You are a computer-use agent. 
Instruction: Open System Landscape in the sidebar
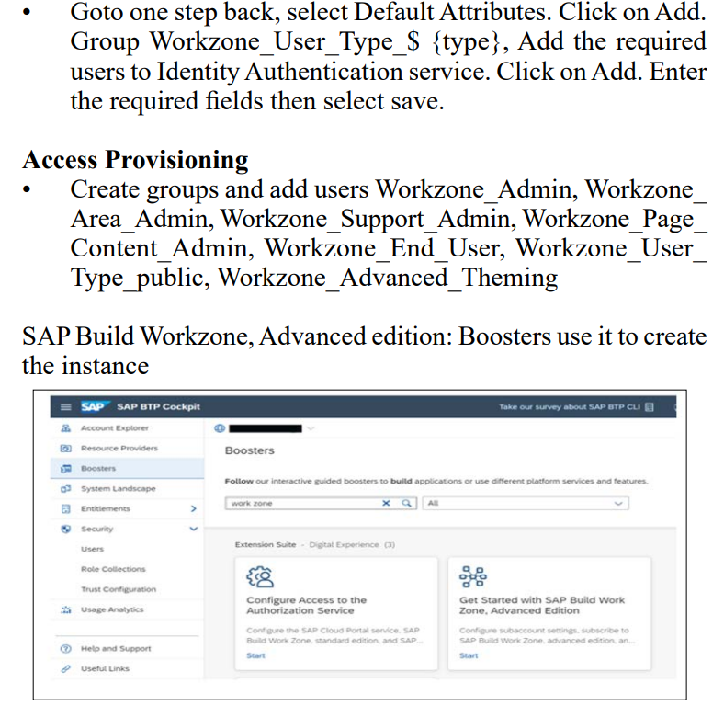coord(119,489)
